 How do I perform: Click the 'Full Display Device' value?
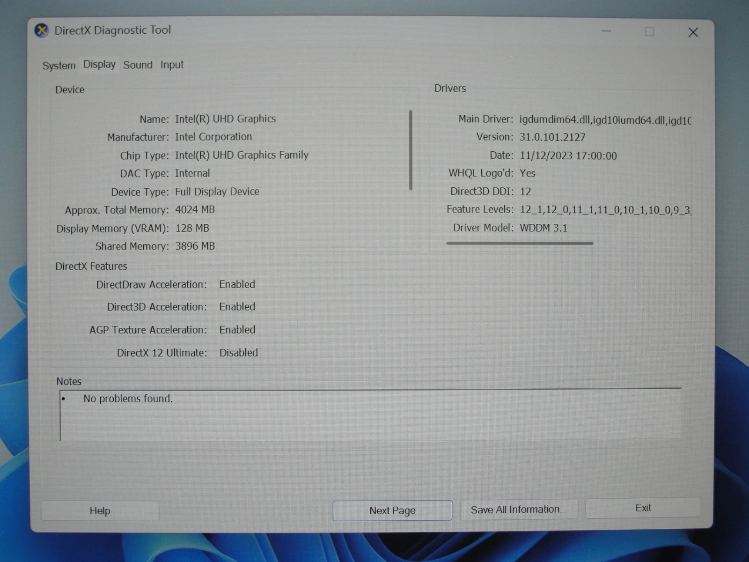tap(217, 192)
